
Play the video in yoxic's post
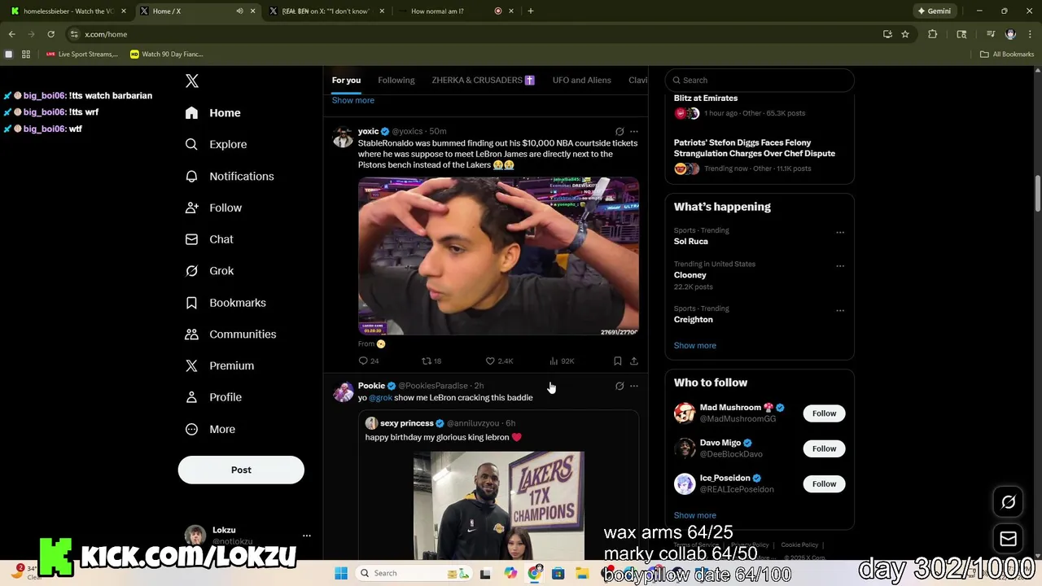(498, 256)
